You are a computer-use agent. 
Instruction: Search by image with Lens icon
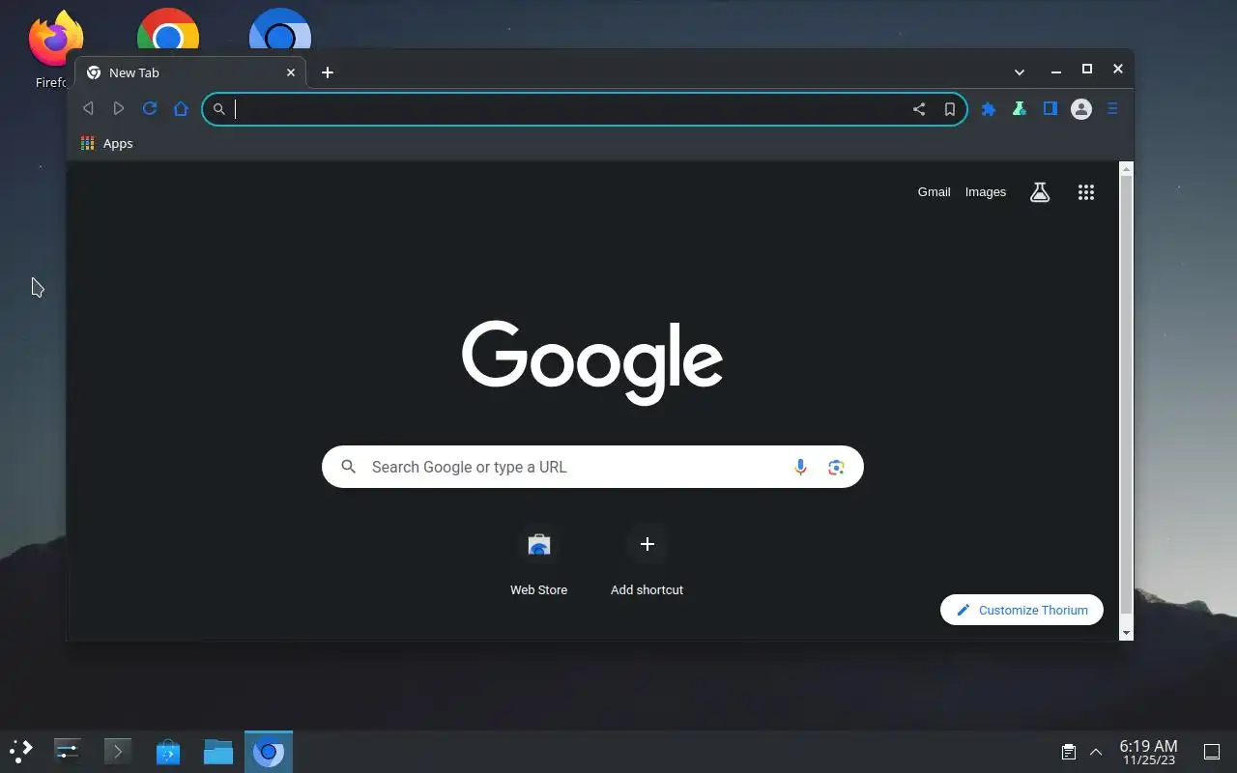[x=836, y=468]
